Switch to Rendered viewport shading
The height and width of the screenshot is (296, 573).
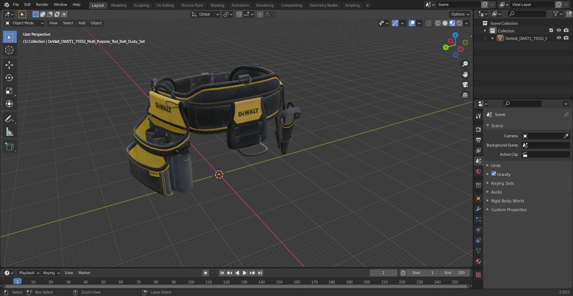click(459, 23)
